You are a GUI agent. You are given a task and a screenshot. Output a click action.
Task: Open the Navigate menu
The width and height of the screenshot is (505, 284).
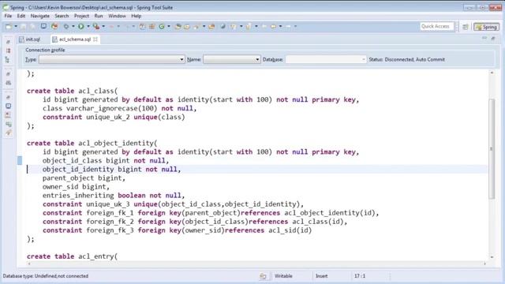click(x=40, y=16)
